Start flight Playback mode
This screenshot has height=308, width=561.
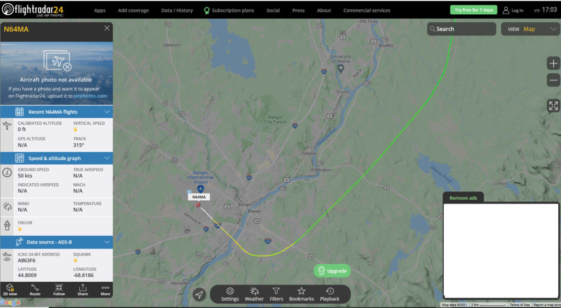coord(329,294)
